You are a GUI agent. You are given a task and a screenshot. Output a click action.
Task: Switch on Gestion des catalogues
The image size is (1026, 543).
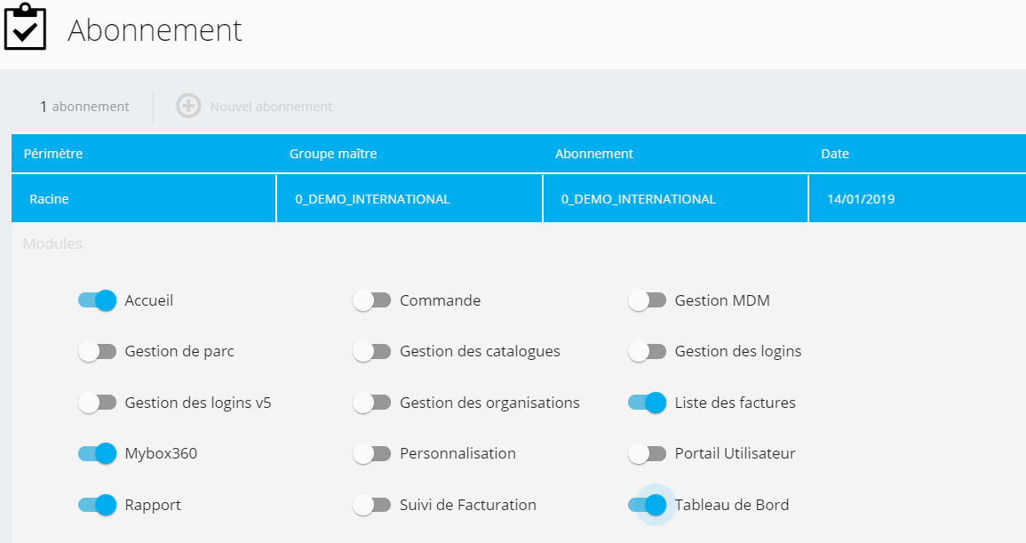tap(371, 352)
